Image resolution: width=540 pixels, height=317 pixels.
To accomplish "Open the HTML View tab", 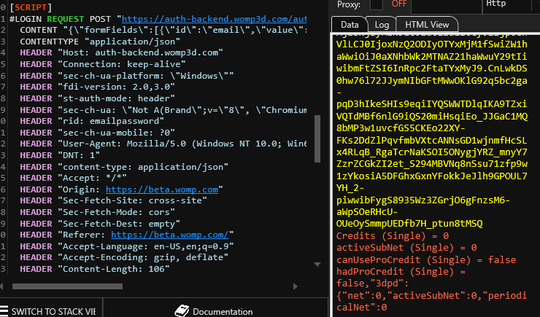I will pos(427,25).
